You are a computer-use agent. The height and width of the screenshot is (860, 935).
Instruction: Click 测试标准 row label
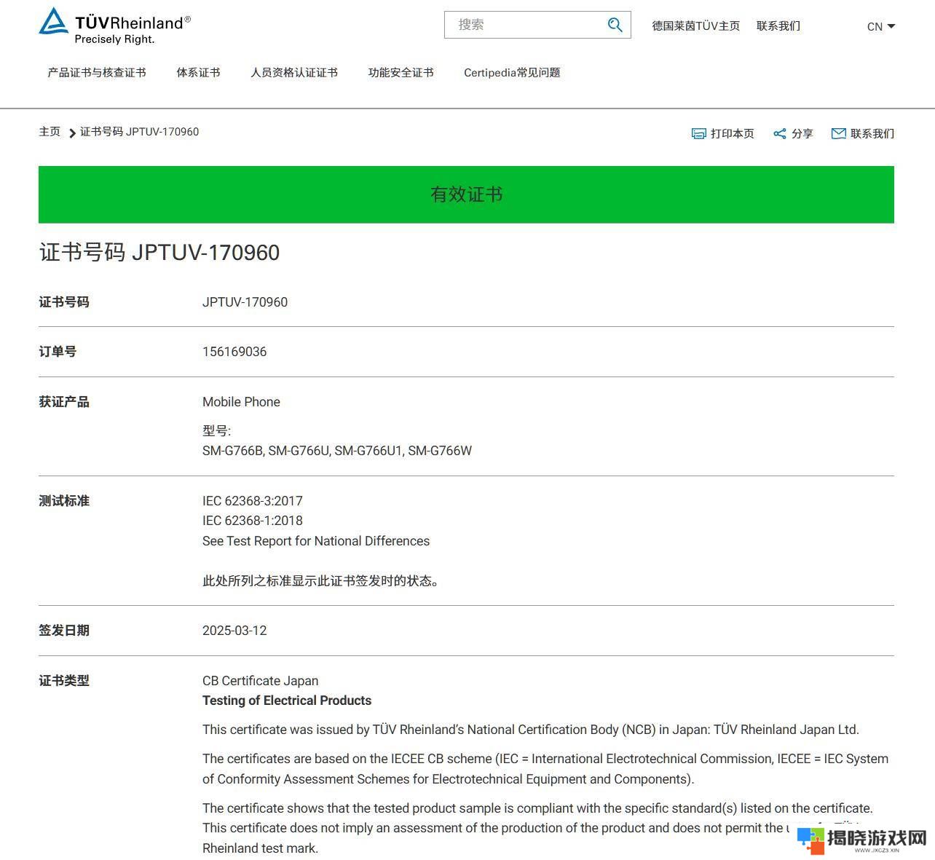click(64, 501)
